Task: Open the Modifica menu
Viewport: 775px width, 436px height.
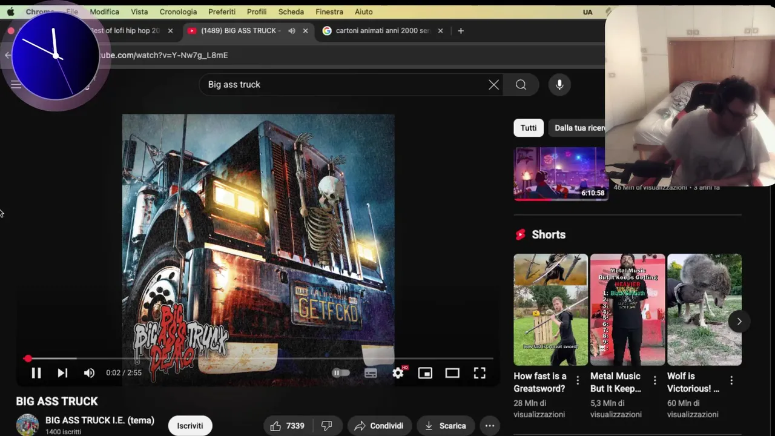Action: (104, 12)
